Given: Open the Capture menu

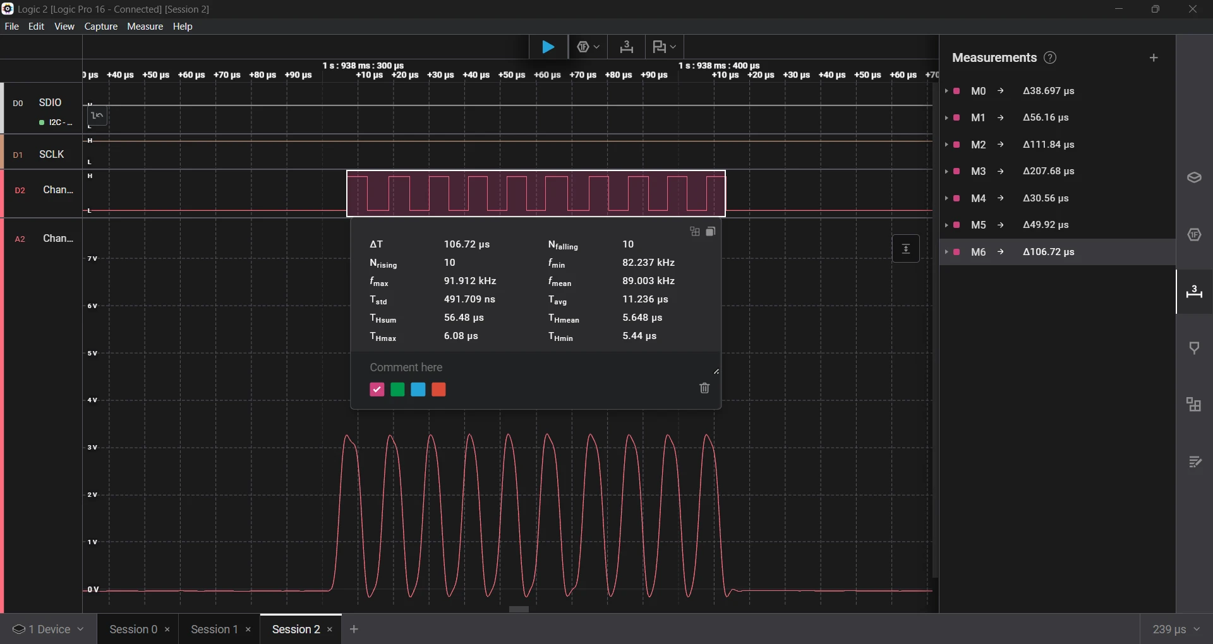Looking at the screenshot, I should coord(101,27).
